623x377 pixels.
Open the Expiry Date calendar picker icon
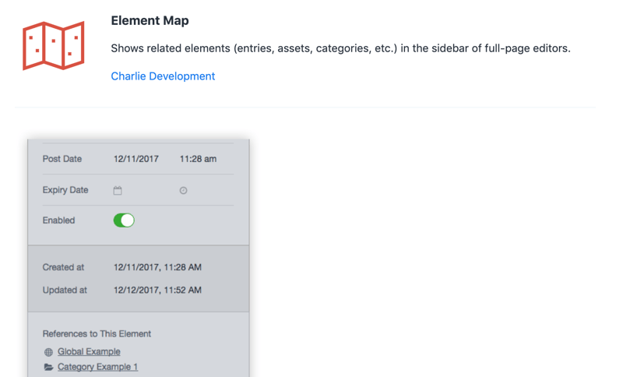click(118, 190)
